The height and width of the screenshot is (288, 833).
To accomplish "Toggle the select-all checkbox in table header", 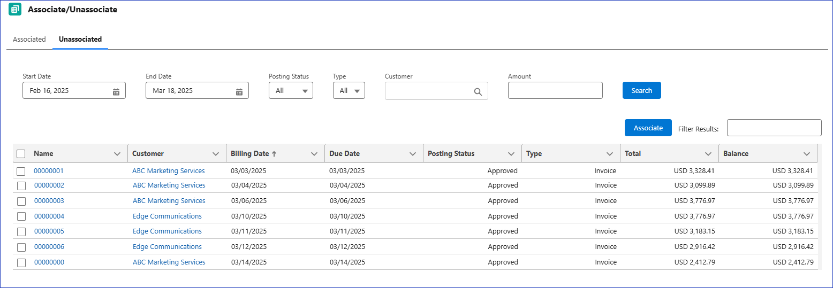I will tap(21, 154).
